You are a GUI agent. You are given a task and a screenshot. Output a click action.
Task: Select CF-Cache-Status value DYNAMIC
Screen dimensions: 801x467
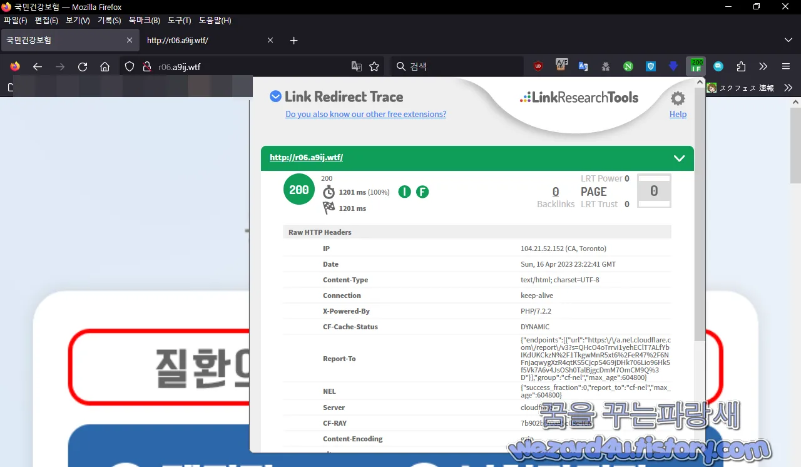click(535, 327)
